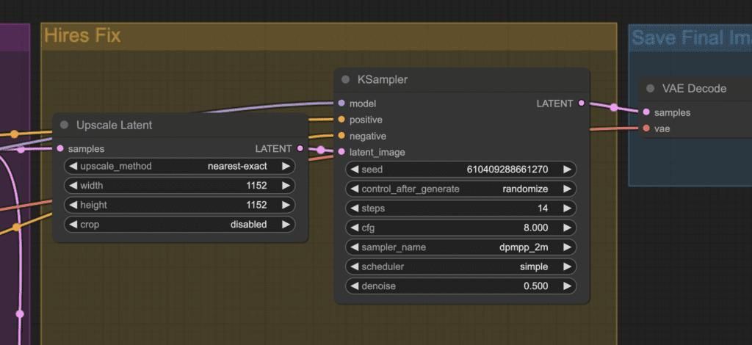
Task: Click the KSampler model input socket
Action: coord(341,103)
